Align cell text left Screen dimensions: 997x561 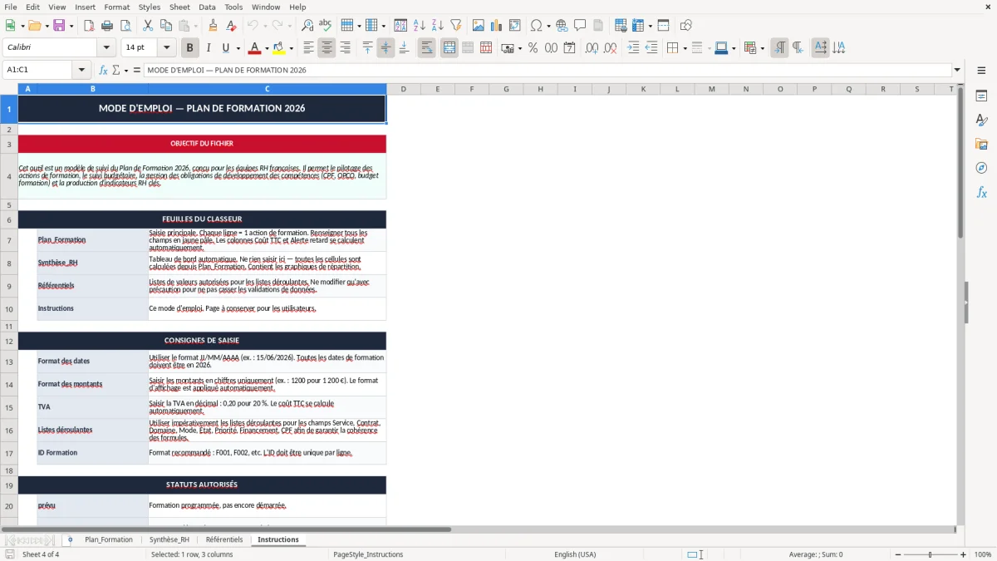[308, 48]
